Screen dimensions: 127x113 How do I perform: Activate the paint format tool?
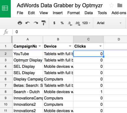43,23
